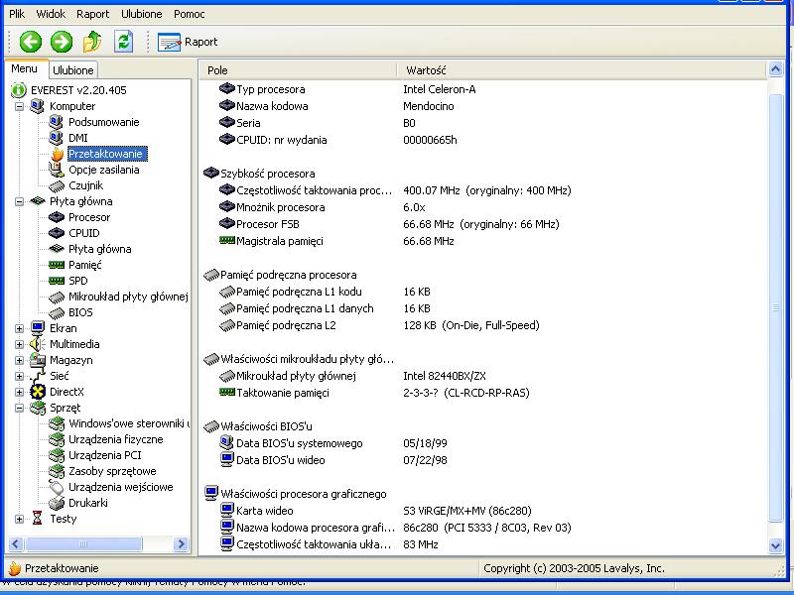794x595 pixels.
Task: Select the BIOS icon in tree
Action: [x=57, y=312]
